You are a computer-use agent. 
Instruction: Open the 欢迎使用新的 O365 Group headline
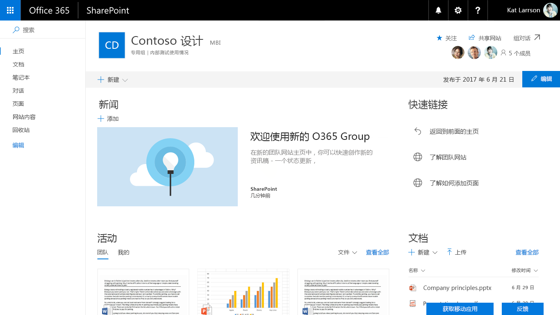coord(310,136)
